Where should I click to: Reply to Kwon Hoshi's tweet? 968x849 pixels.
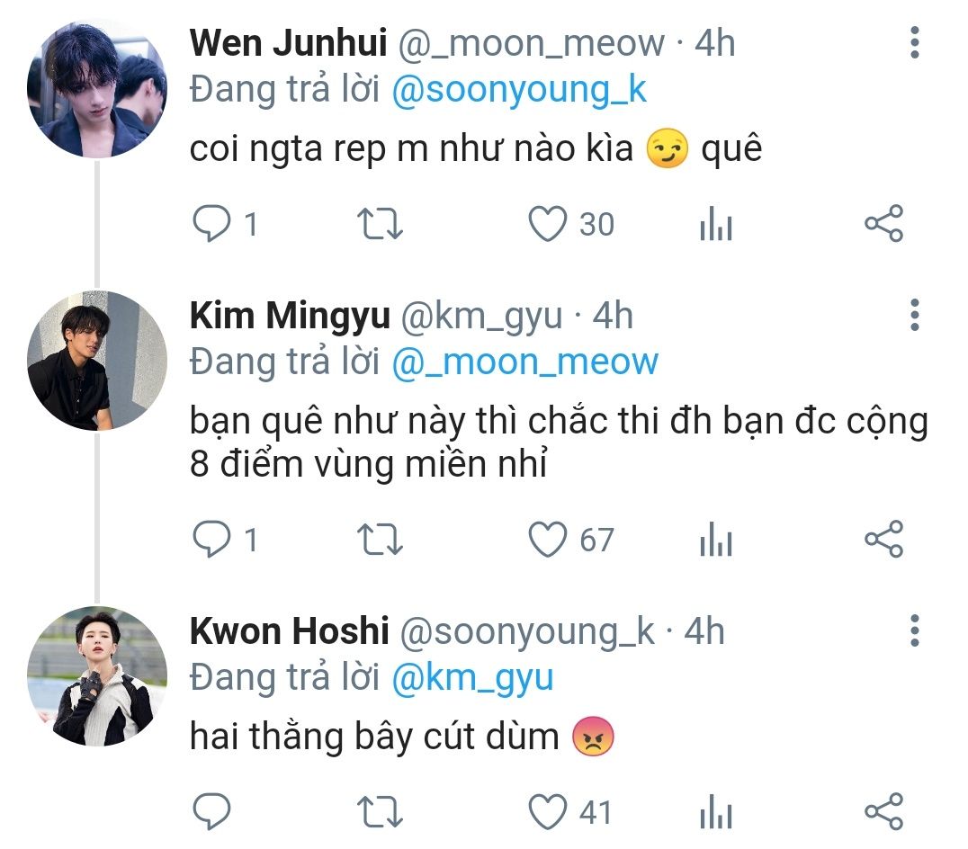212,813
